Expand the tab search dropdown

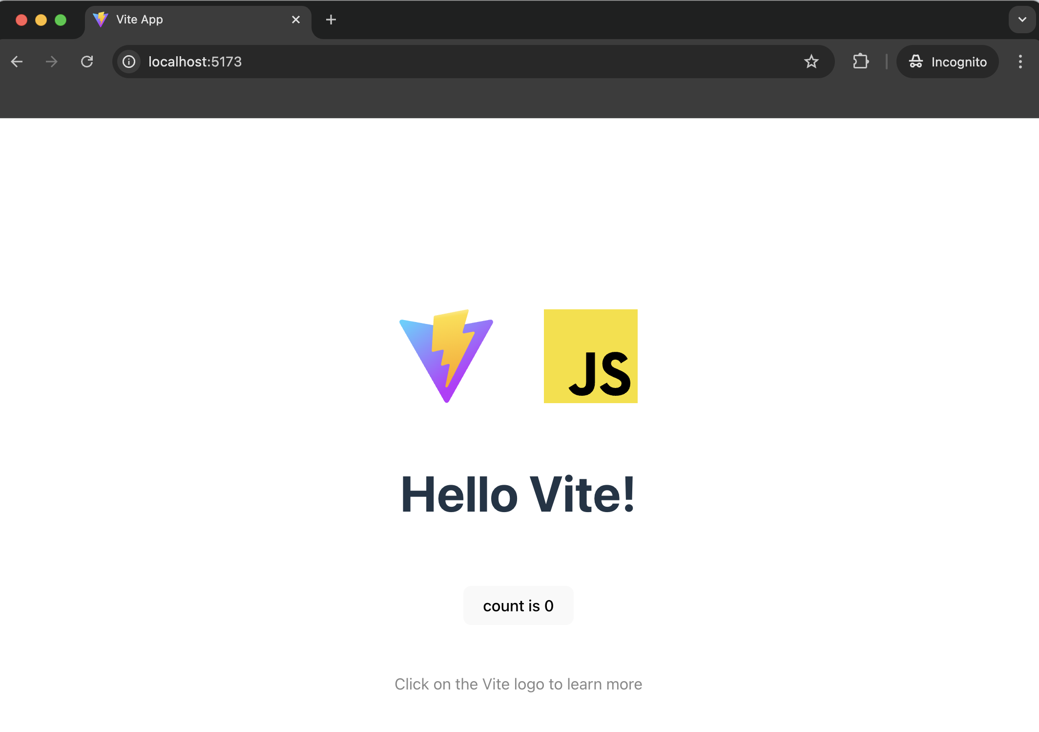click(x=1022, y=20)
